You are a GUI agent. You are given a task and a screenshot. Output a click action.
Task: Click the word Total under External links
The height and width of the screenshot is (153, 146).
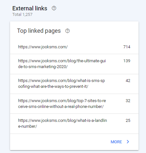click(17, 15)
